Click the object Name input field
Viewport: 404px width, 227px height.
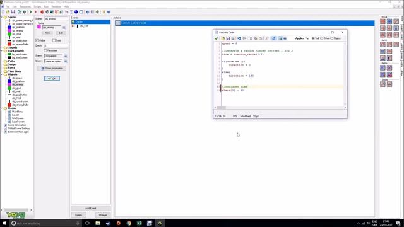coord(56,19)
